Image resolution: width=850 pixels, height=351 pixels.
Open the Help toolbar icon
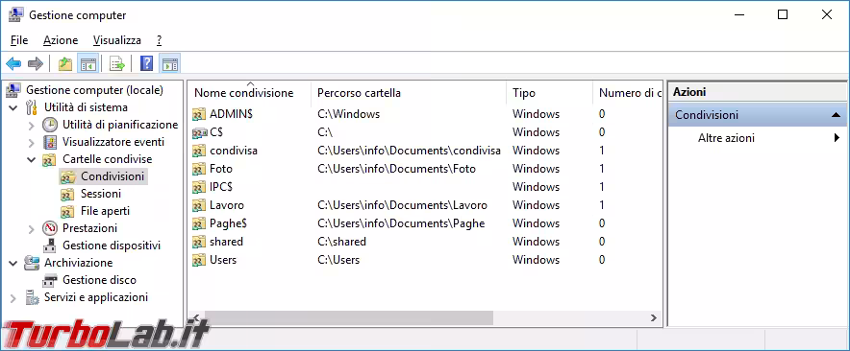(146, 64)
